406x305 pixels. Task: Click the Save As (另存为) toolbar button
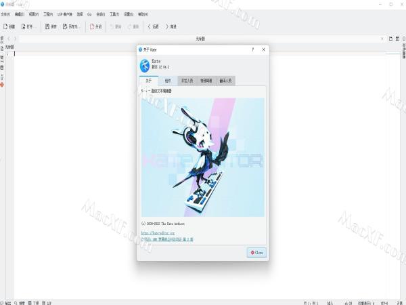[71, 26]
